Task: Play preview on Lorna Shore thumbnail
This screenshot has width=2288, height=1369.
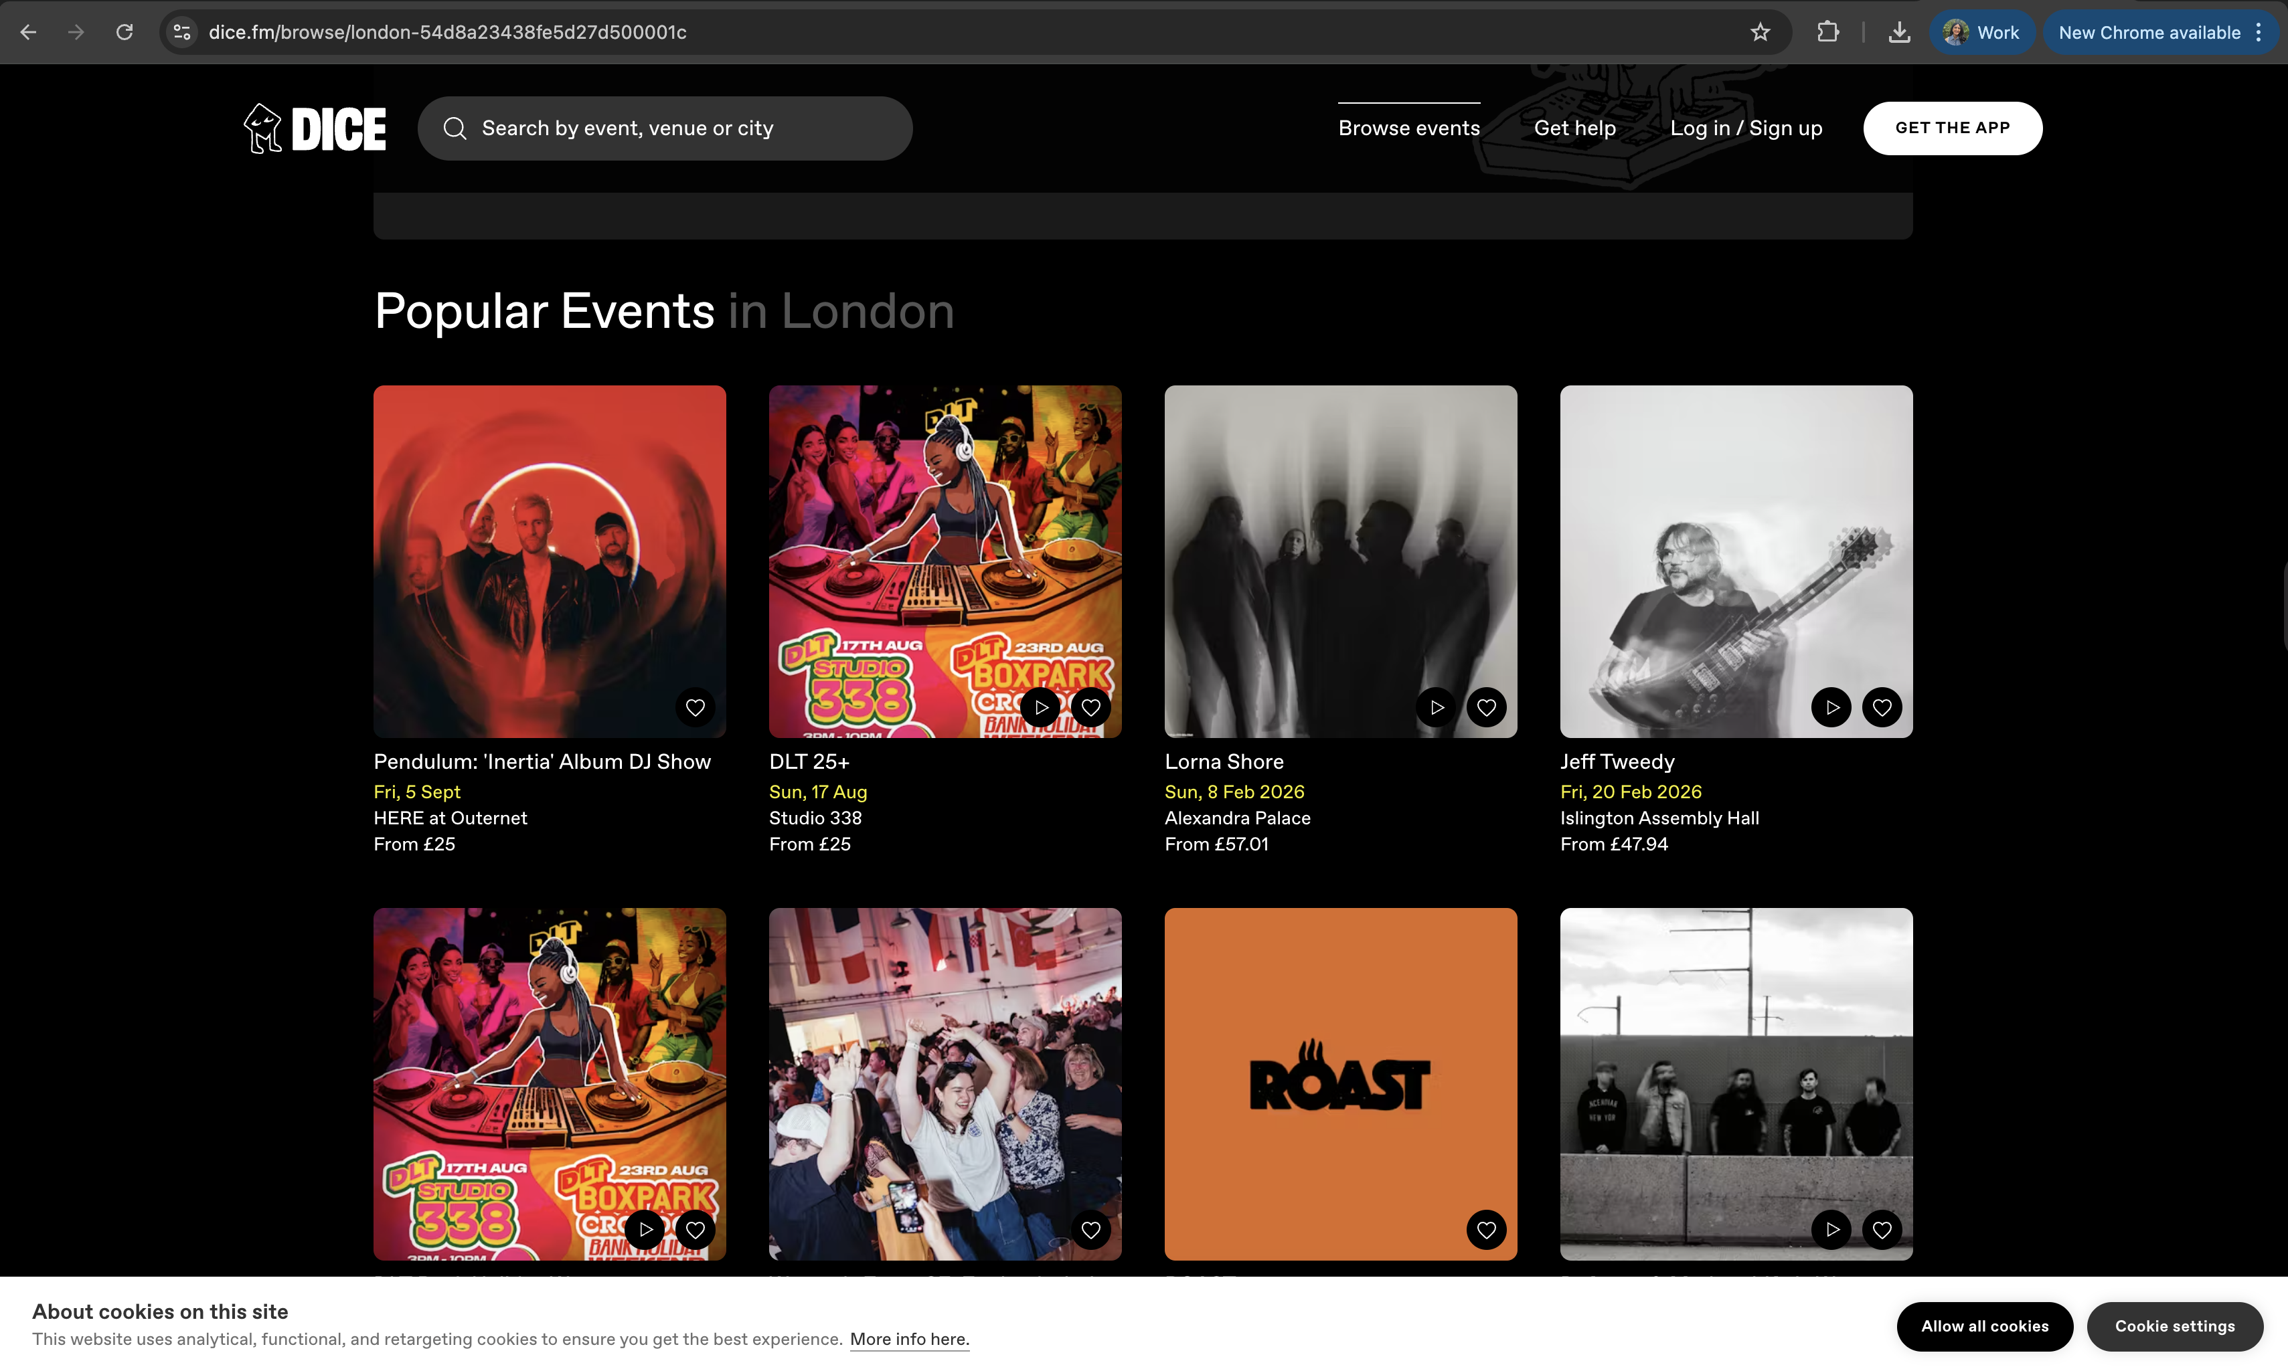Action: [1436, 707]
